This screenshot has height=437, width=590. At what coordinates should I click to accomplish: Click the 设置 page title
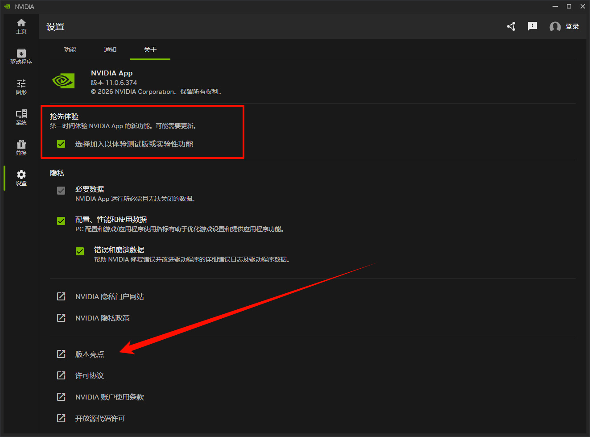click(55, 27)
